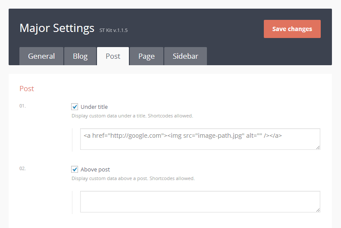The height and width of the screenshot is (228, 341).
Task: Disable the Above post checkbox
Action: coord(75,169)
